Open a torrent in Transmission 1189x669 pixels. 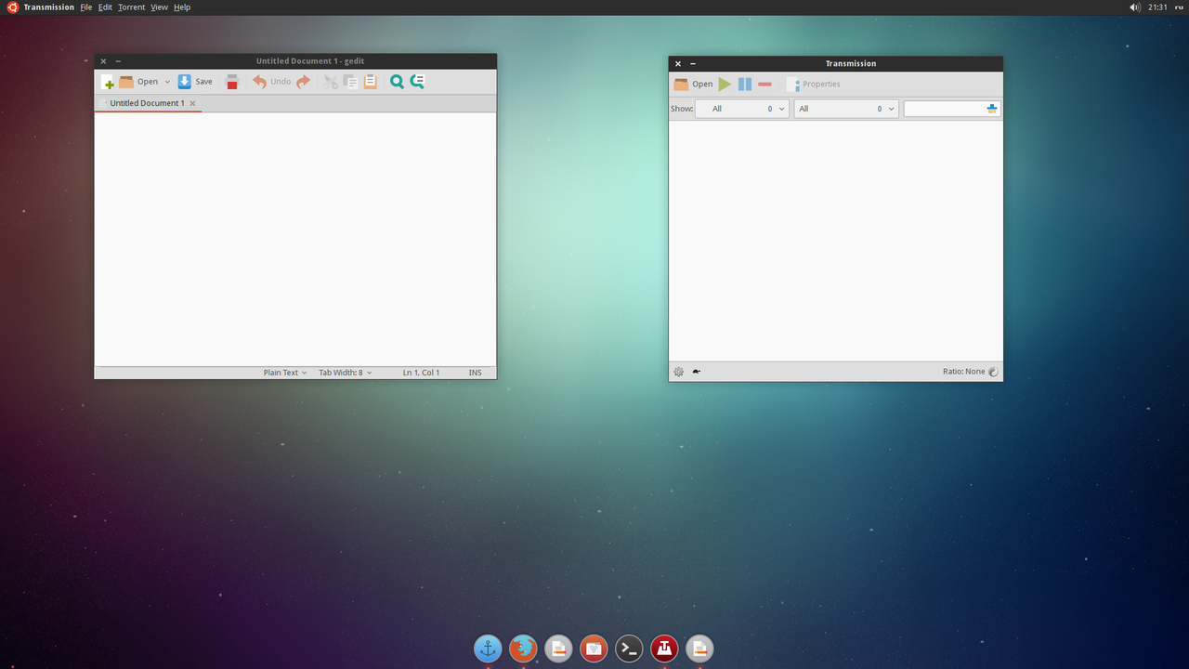[x=693, y=84]
